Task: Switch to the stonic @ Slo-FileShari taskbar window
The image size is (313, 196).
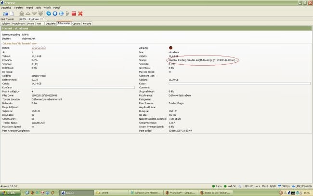Action: (x=216, y=193)
